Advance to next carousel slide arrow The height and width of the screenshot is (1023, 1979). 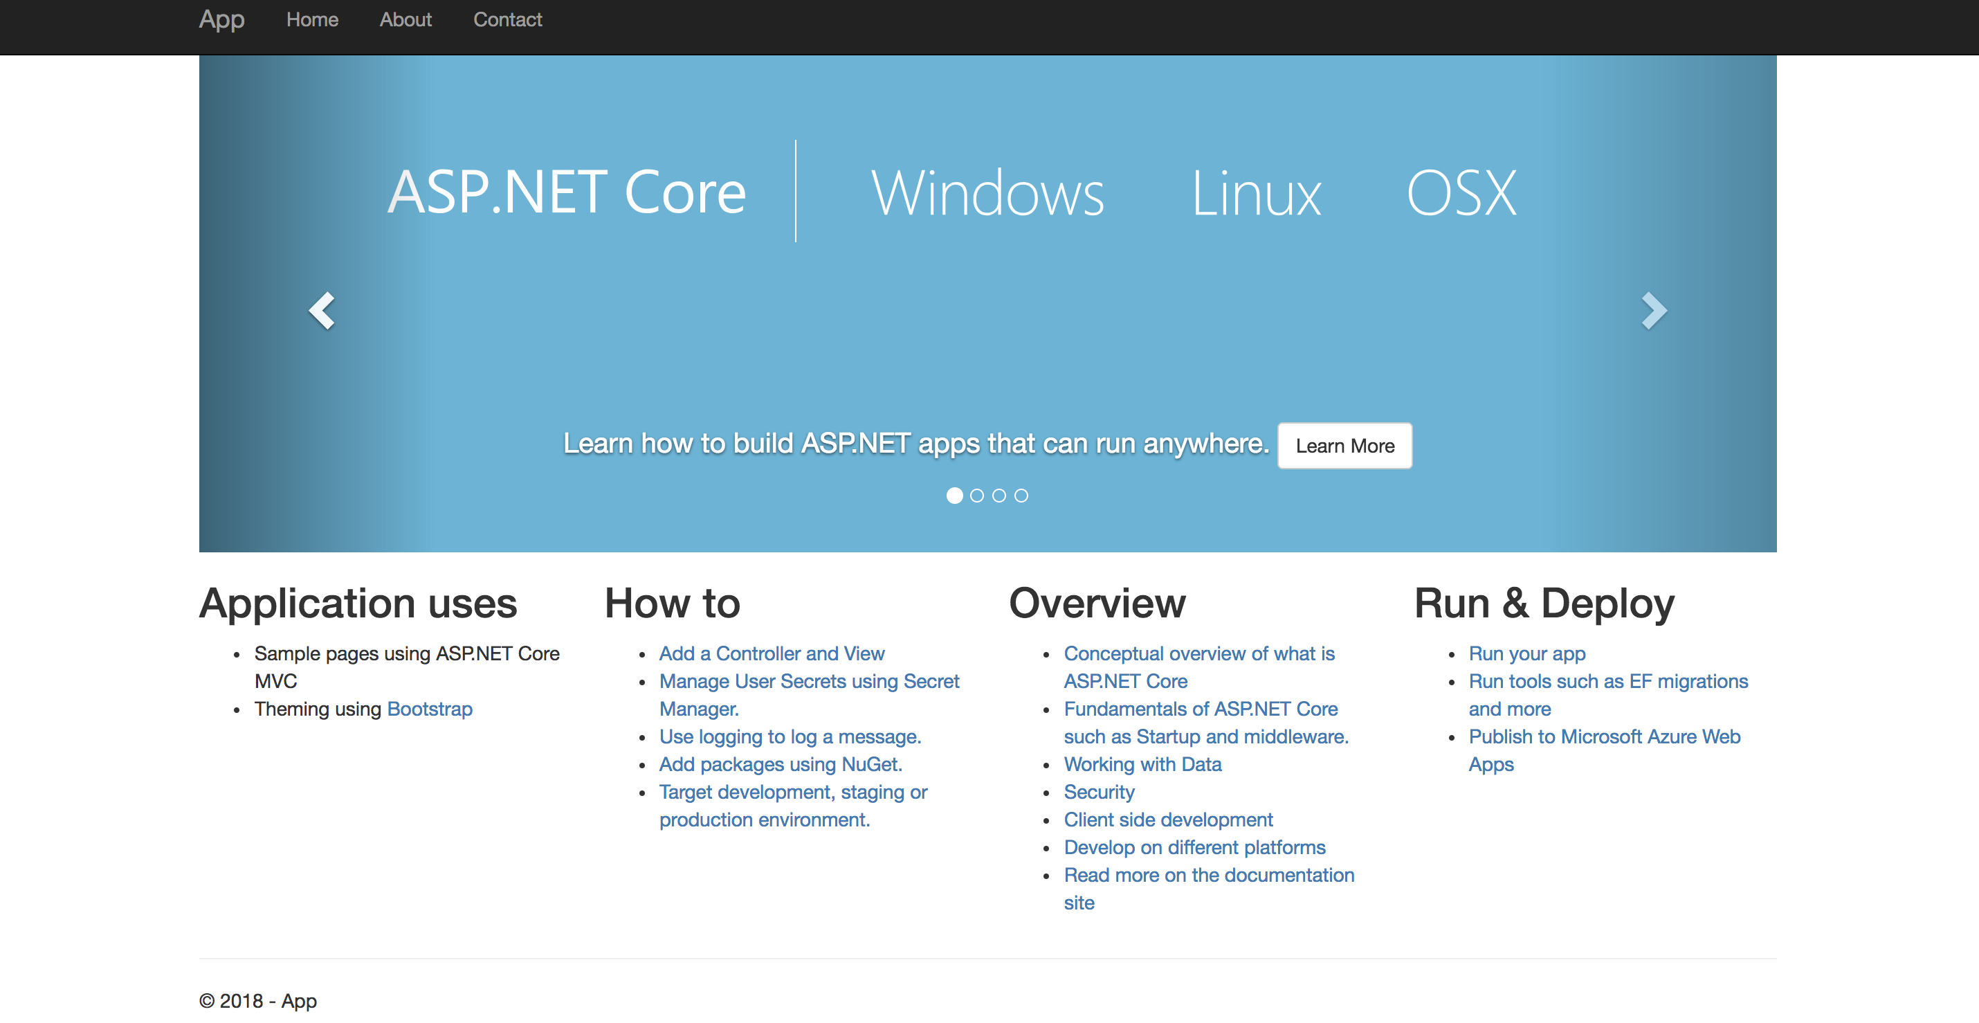(x=1654, y=311)
